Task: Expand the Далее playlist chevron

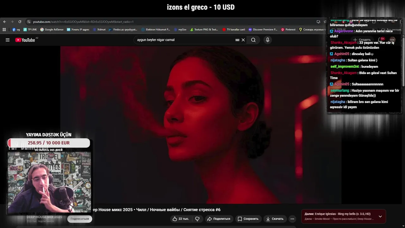Action: [x=380, y=217]
